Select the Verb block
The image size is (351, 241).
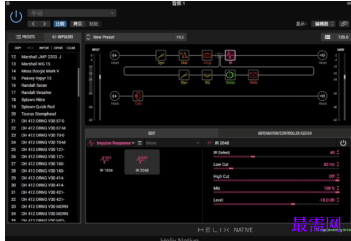[x=253, y=75]
